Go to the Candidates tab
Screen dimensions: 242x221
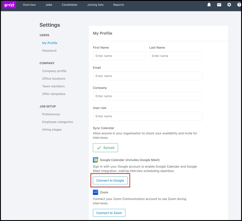(70, 5)
